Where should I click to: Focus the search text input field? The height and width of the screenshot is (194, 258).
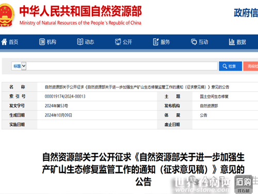coord(122,66)
